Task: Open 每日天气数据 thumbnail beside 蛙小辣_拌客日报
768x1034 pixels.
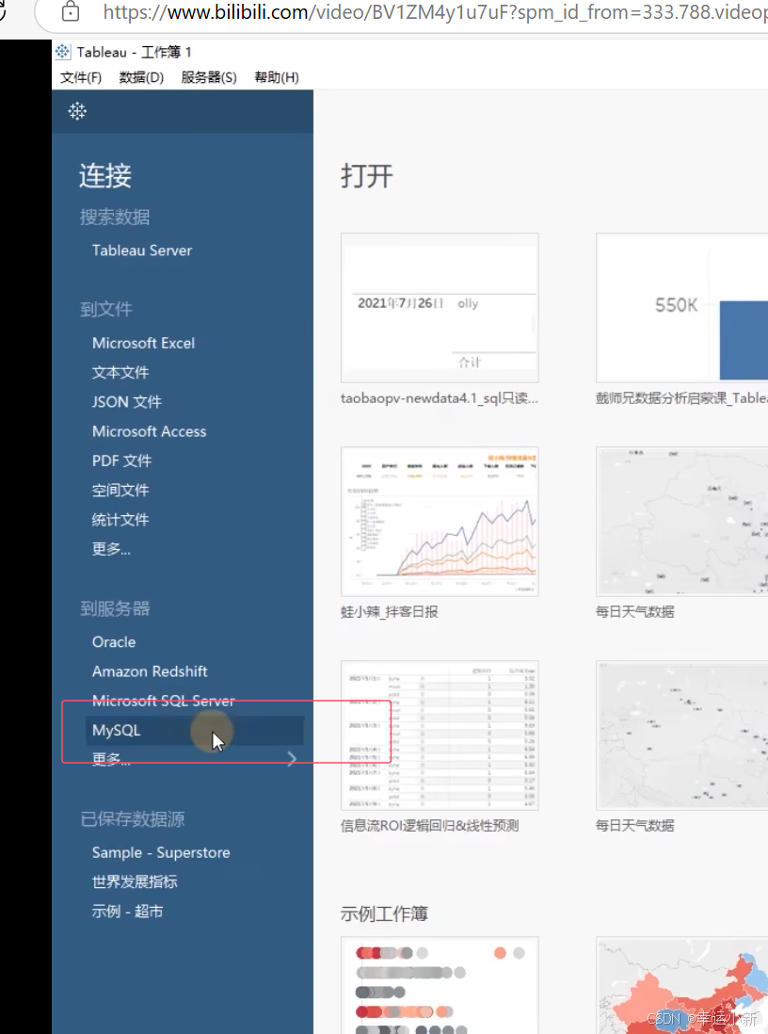Action: pyautogui.click(x=681, y=522)
